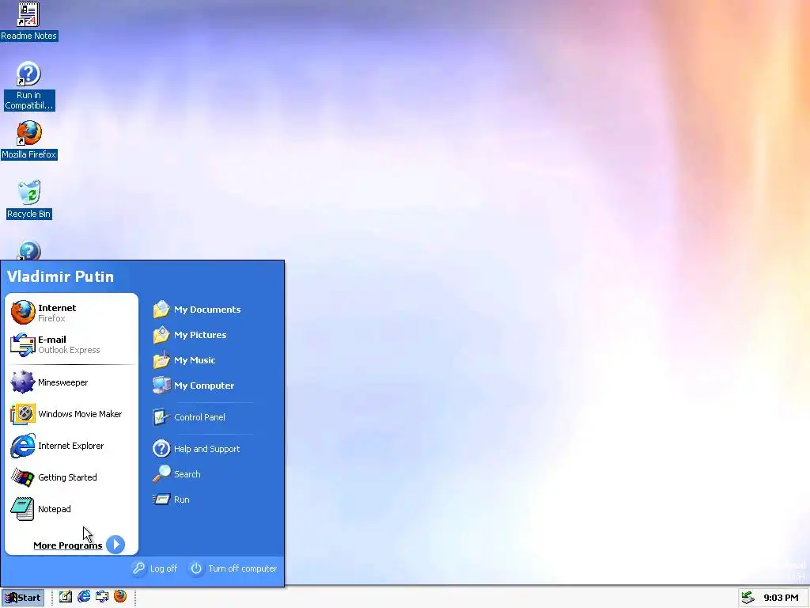Click Internet Explorer icon in Start menu

tap(23, 446)
